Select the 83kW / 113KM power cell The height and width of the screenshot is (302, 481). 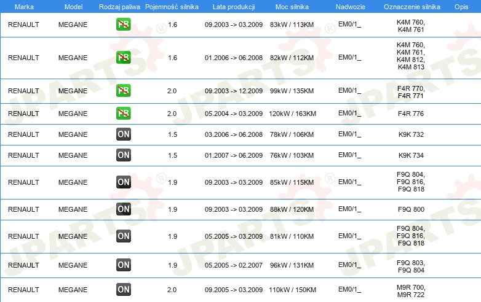point(292,25)
